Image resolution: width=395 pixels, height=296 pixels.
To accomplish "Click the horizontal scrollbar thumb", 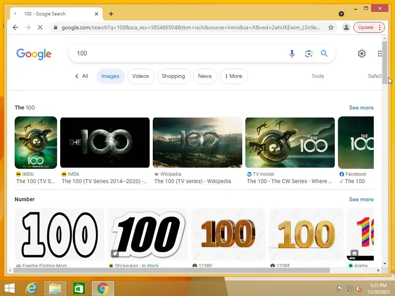I will pos(172,270).
